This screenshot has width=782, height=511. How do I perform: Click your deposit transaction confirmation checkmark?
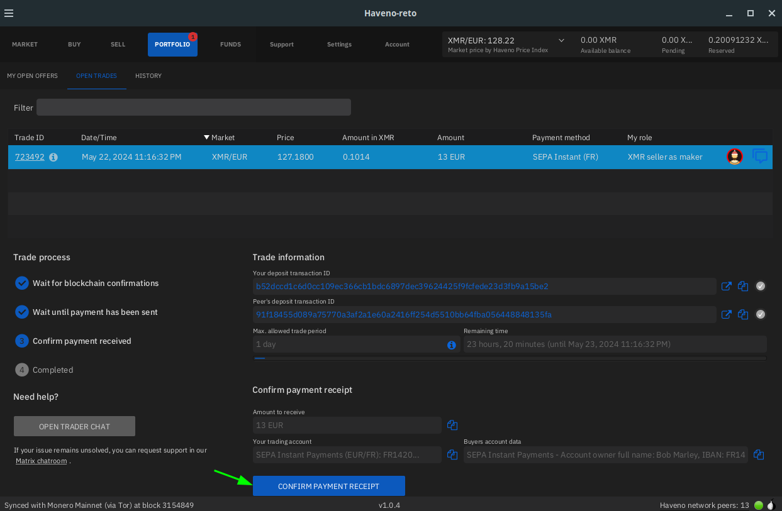pyautogui.click(x=761, y=286)
